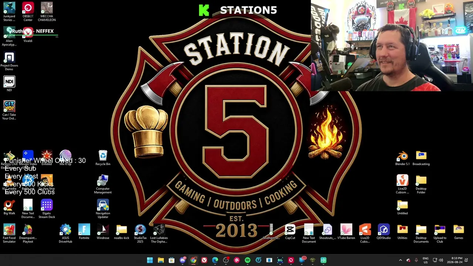The height and width of the screenshot is (266, 473).
Task: Open the taskbar app with 73 badge
Action: [302, 260]
